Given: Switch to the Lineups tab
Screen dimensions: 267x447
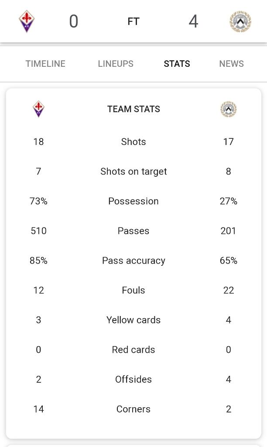Looking at the screenshot, I should (x=116, y=64).
